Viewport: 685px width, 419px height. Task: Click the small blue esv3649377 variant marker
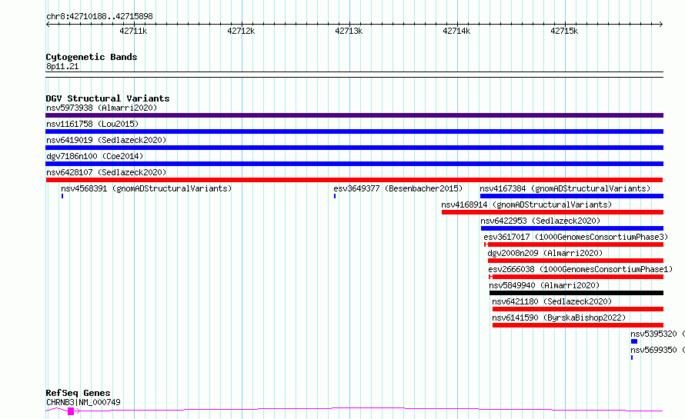click(335, 196)
